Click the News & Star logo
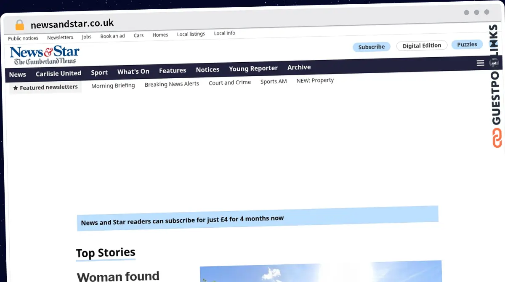Screen dimensions: 505x282 click(45, 56)
